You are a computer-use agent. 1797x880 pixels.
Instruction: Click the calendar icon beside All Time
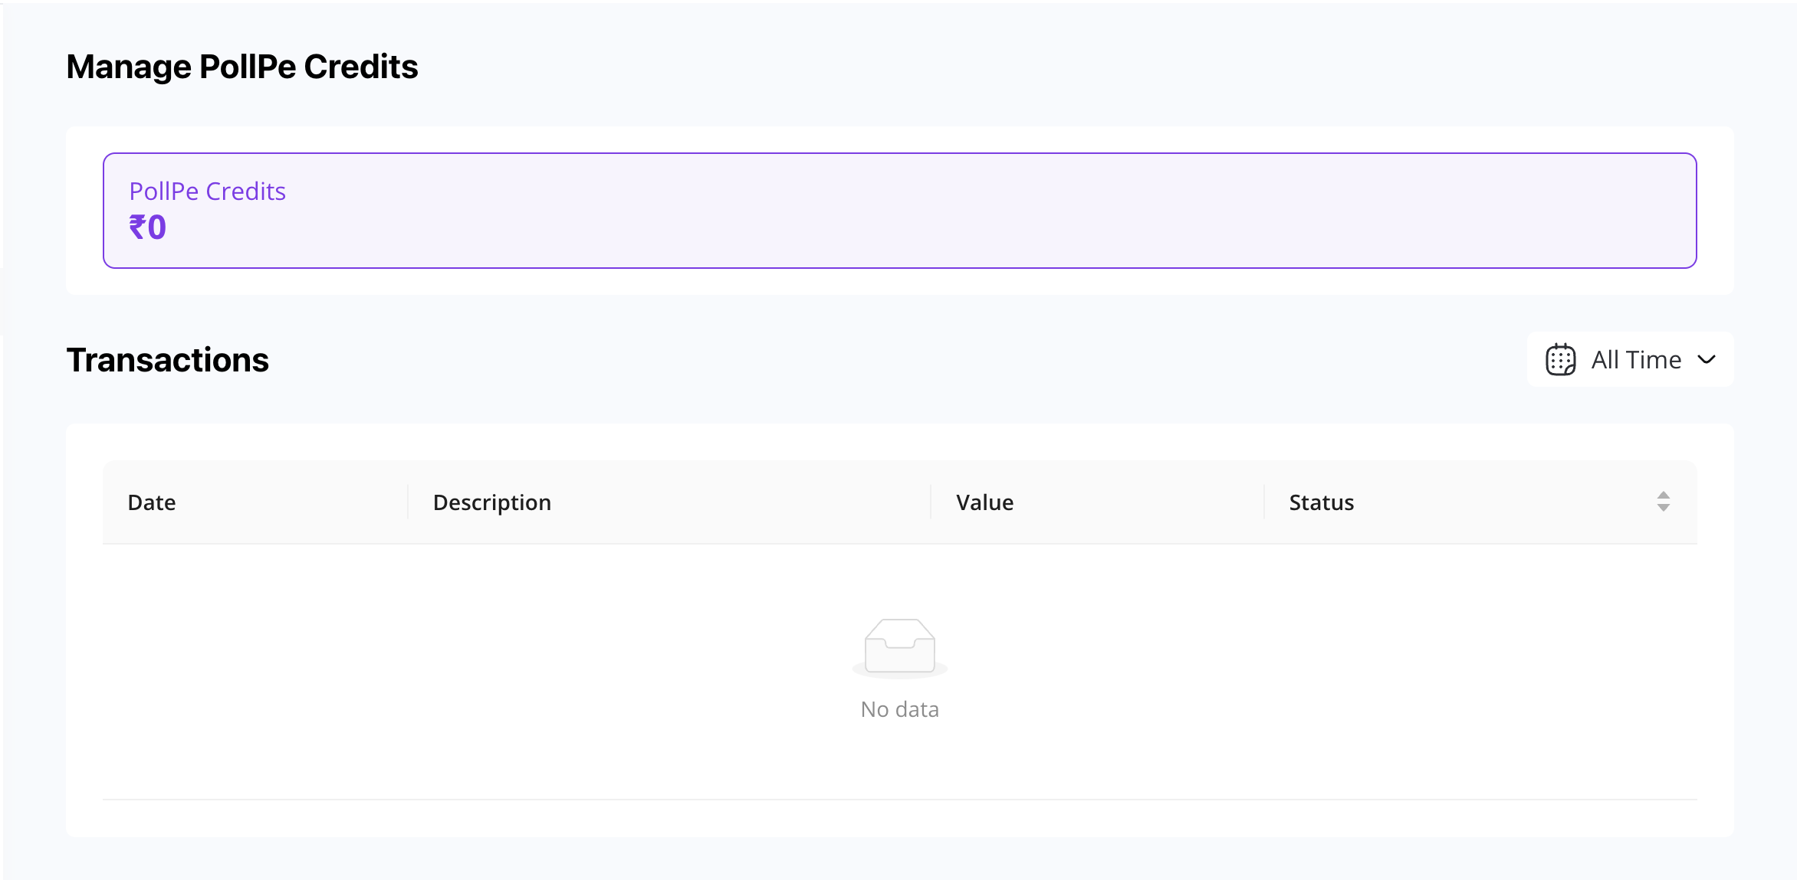(1560, 360)
